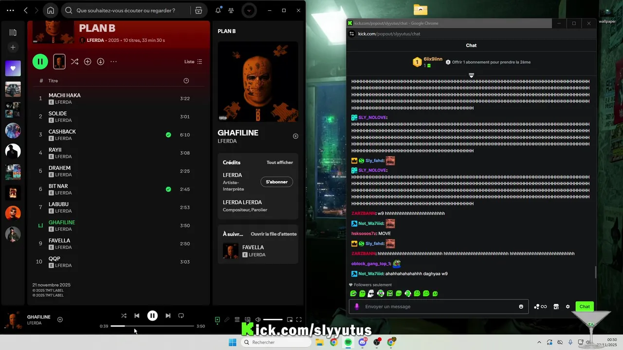Sort tracks by the Titre column

53,81
